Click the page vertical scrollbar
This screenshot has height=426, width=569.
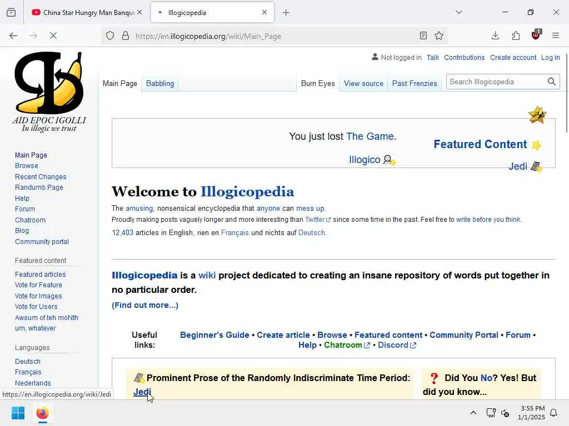[566, 94]
